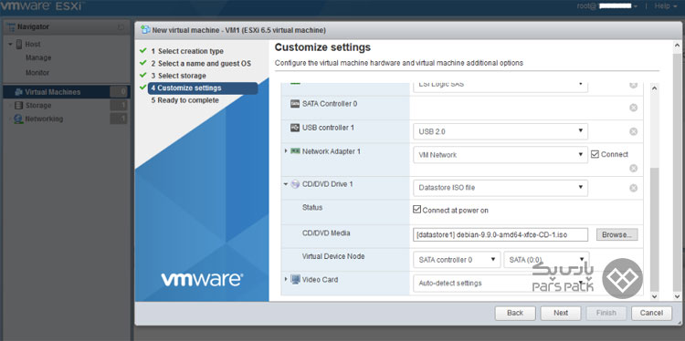
Task: Open the SATA controller 0 dropdown
Action: point(457,260)
